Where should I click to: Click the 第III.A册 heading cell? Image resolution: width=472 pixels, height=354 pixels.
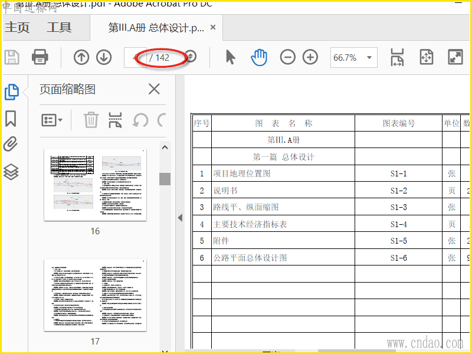click(283, 140)
